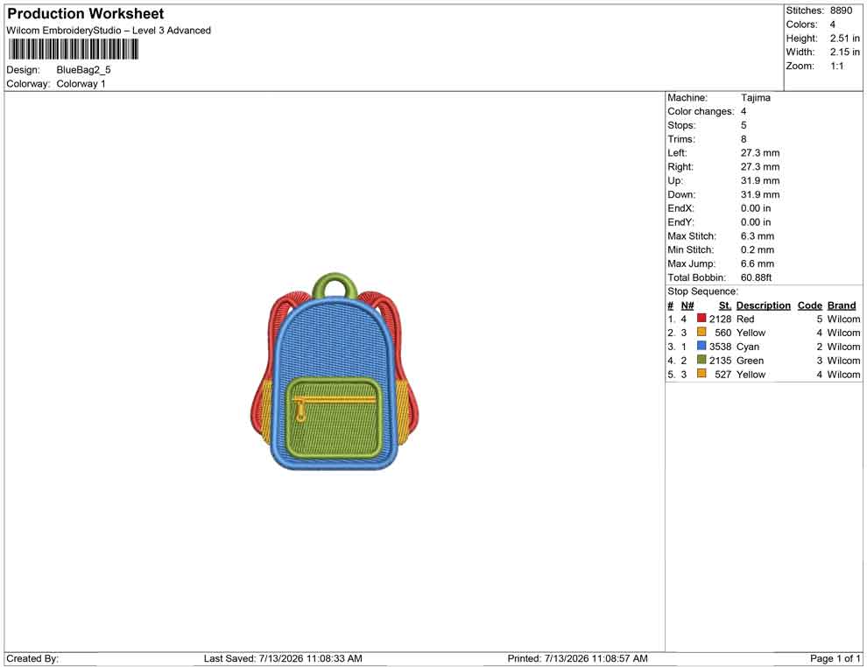867x667 pixels.
Task: Click the yellow swatch in stop row 5
Action: click(x=701, y=374)
